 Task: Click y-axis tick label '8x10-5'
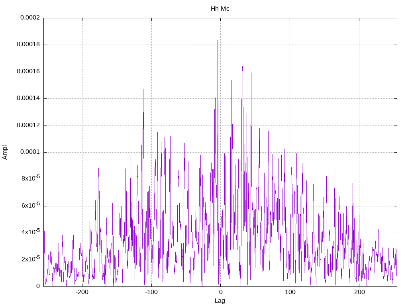tap(31, 178)
